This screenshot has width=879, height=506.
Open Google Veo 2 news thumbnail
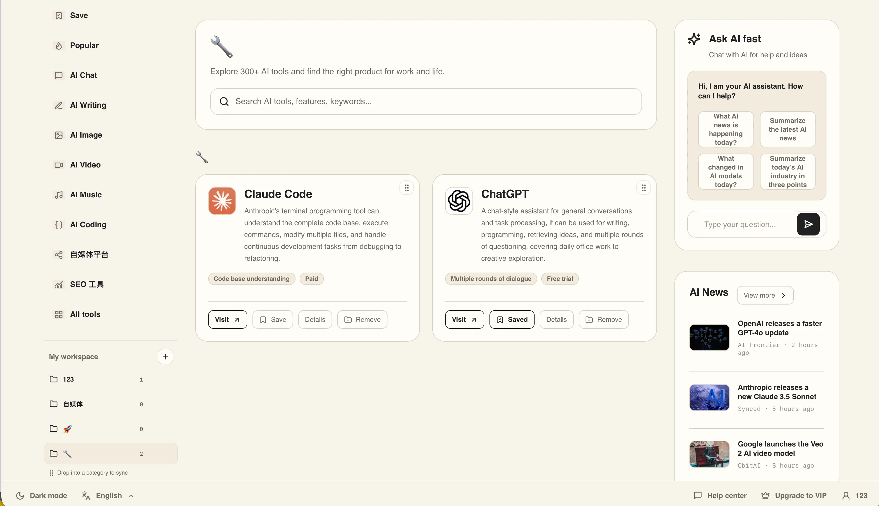coord(709,454)
